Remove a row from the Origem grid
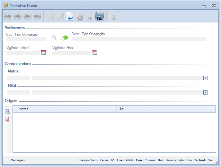The height and width of the screenshot is (167, 221). tap(7, 119)
